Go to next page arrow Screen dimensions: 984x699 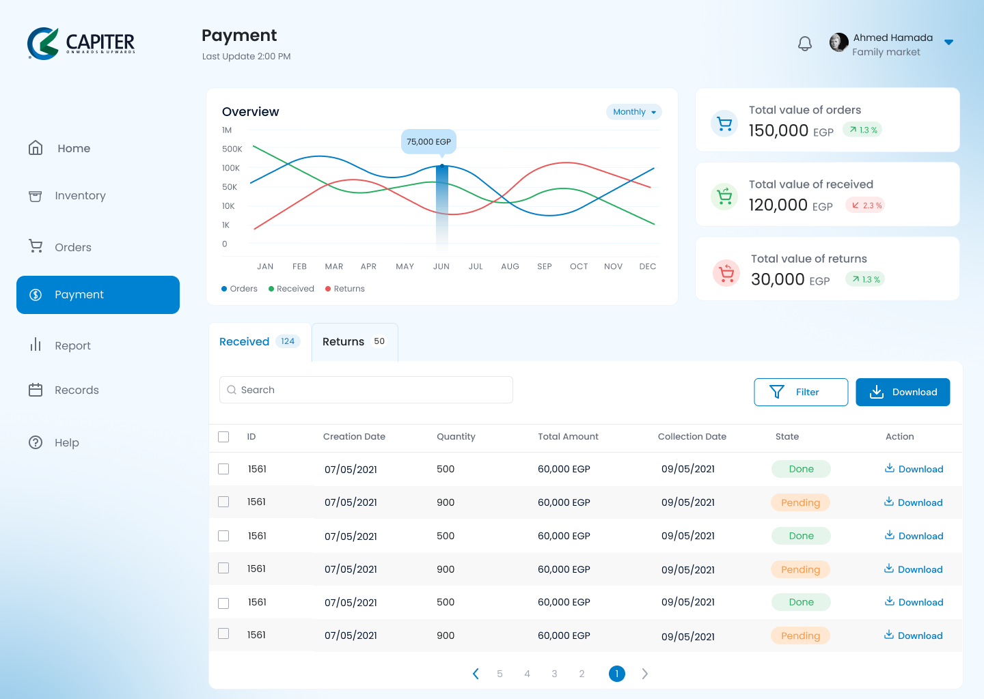(644, 674)
